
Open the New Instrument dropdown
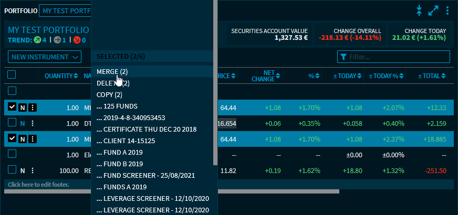(x=45, y=57)
